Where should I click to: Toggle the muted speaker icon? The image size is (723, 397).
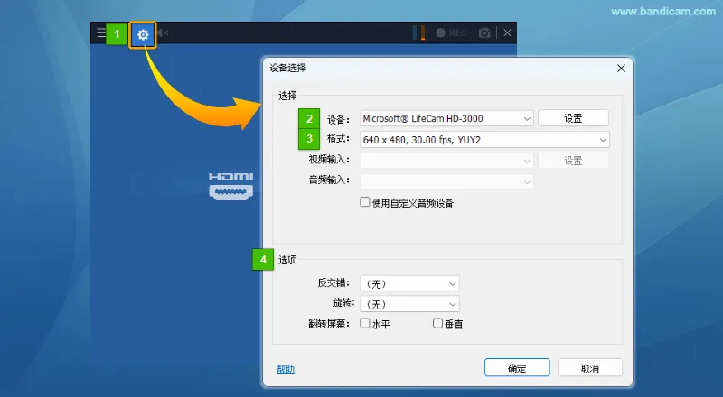[x=163, y=32]
